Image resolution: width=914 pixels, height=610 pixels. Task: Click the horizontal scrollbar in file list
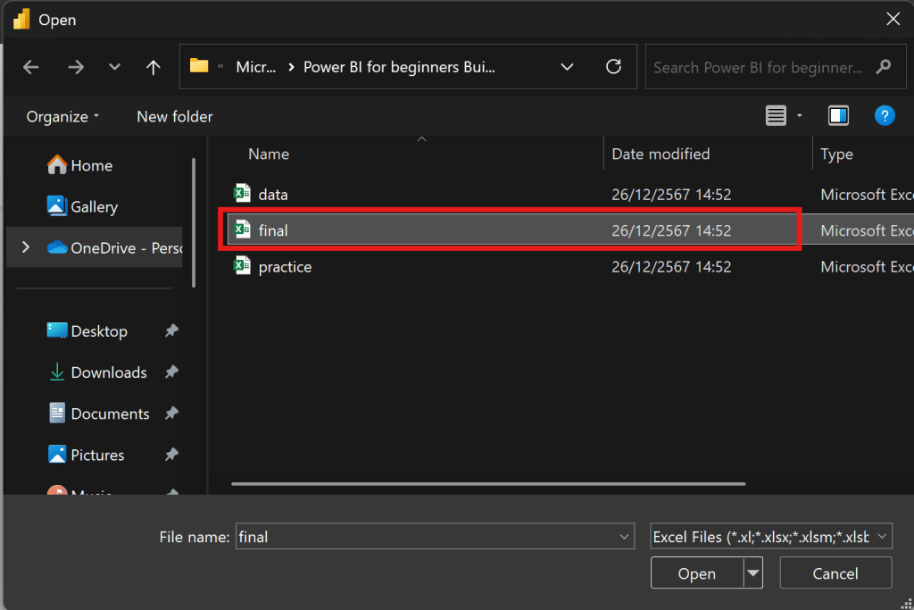click(487, 484)
